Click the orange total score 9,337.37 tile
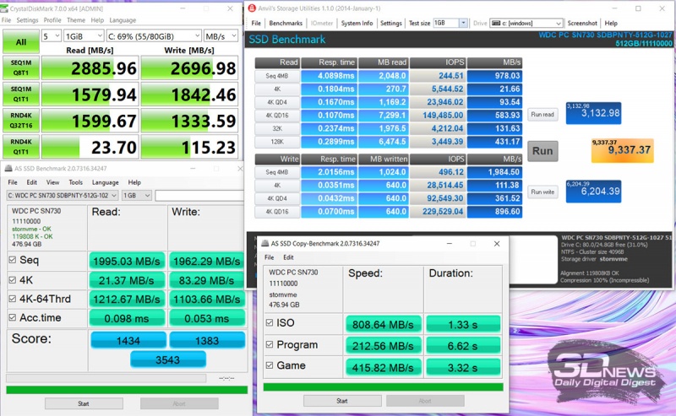676x416 pixels. [x=623, y=150]
